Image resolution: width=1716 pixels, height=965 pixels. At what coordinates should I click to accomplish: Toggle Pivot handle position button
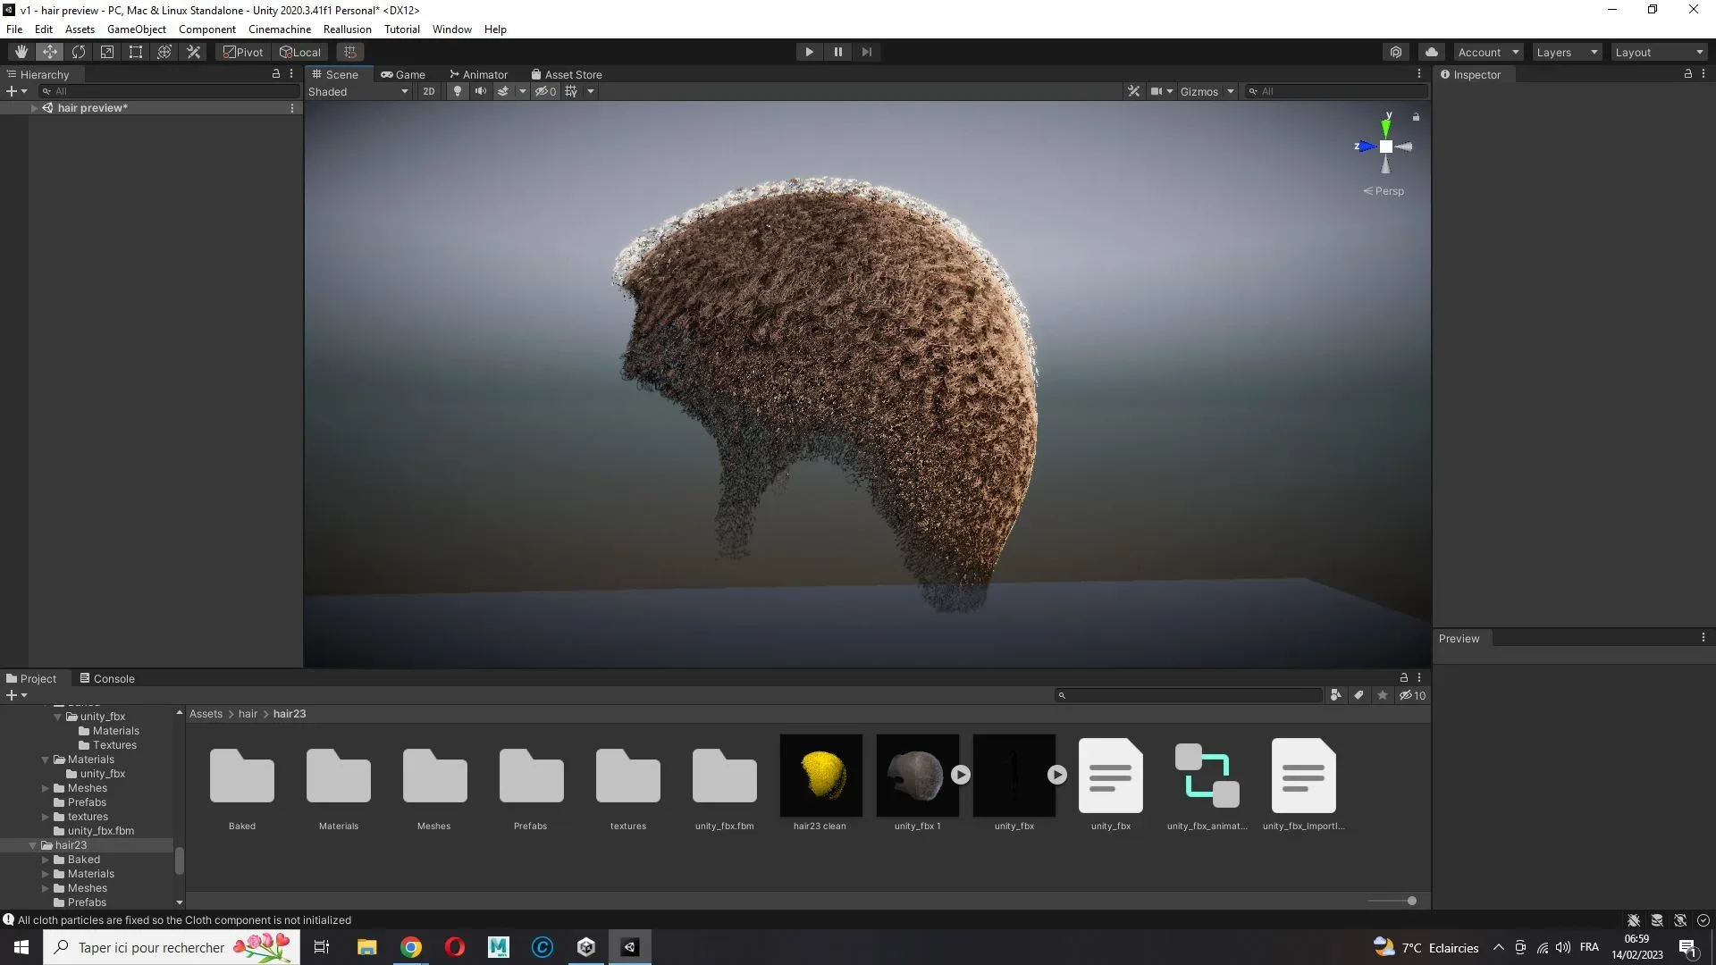pyautogui.click(x=243, y=52)
